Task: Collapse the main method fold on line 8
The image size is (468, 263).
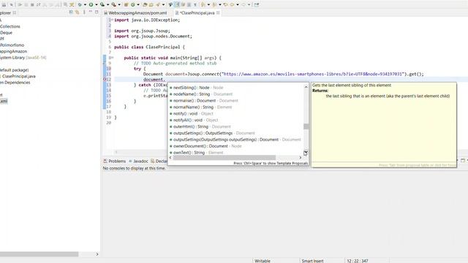Action: pyautogui.click(x=112, y=58)
